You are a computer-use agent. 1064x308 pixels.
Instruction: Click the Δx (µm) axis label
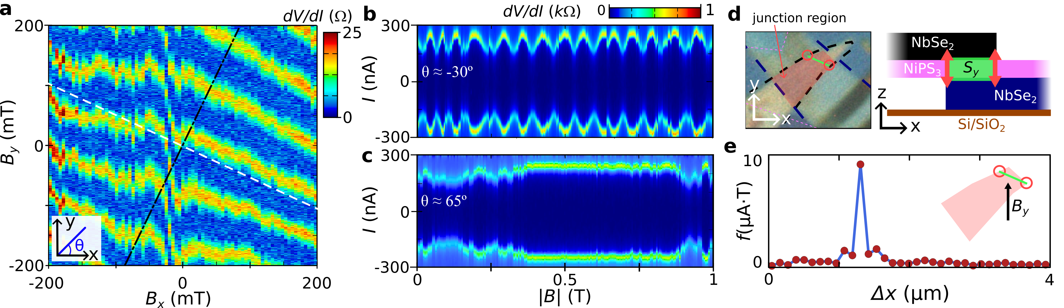(909, 294)
